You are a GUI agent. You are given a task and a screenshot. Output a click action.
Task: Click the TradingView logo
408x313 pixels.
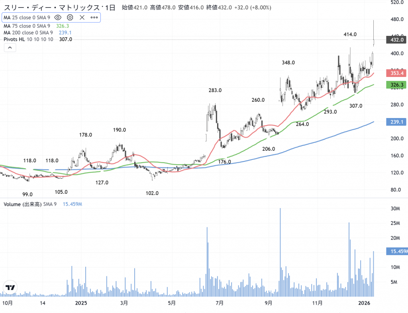[10, 287]
